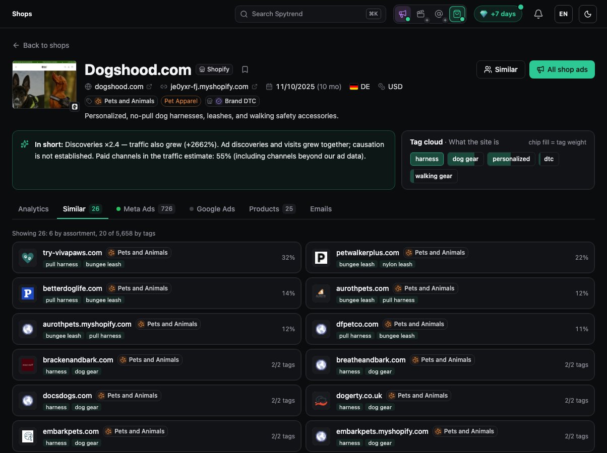Open docsdogs.com shop logo
Screen dimensions: 607x453
[28, 401]
